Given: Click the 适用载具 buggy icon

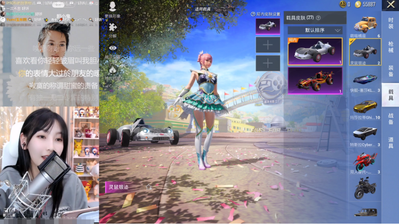Looking at the screenshot, I should [x=224, y=9].
